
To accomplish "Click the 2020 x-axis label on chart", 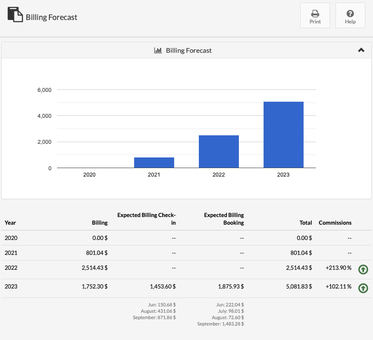I will click(89, 175).
